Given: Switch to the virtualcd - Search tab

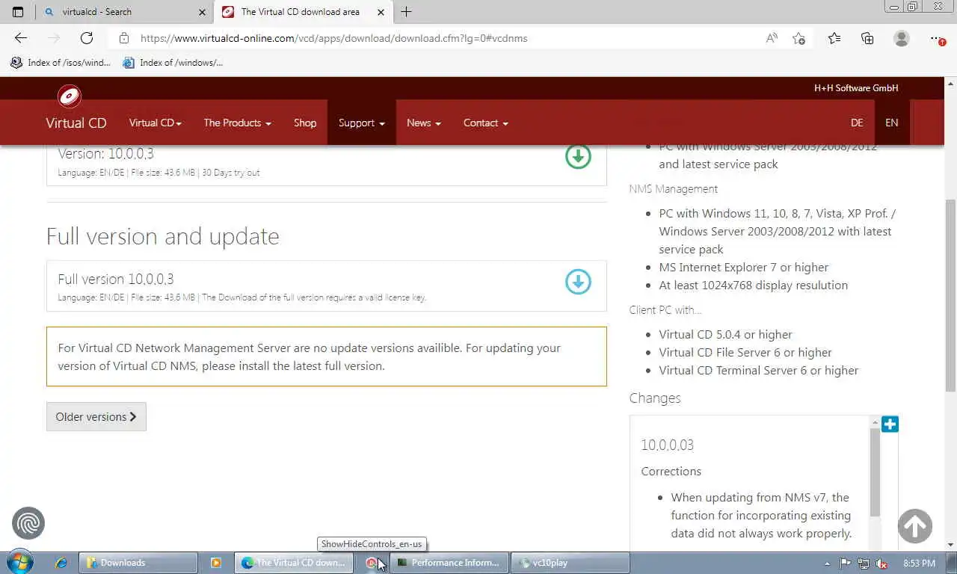Looking at the screenshot, I should pyautogui.click(x=123, y=12).
